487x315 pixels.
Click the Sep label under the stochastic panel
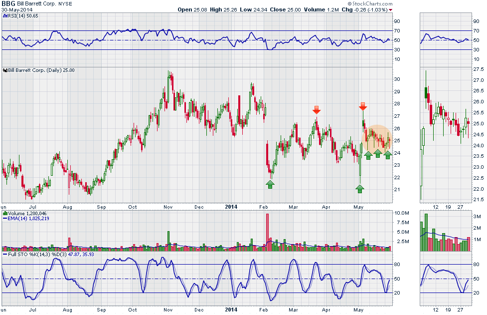(x=101, y=310)
